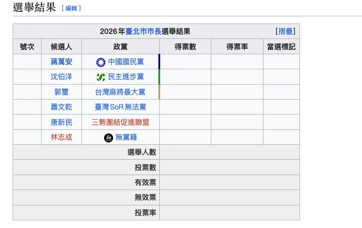Click the Kuomintang party emblem icon
Image resolution: width=362 pixels, height=228 pixels.
100,62
